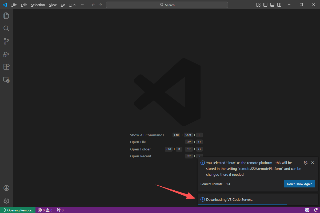Select the Search icon in activity bar
The height and width of the screenshot is (213, 320).
pyautogui.click(x=6, y=28)
